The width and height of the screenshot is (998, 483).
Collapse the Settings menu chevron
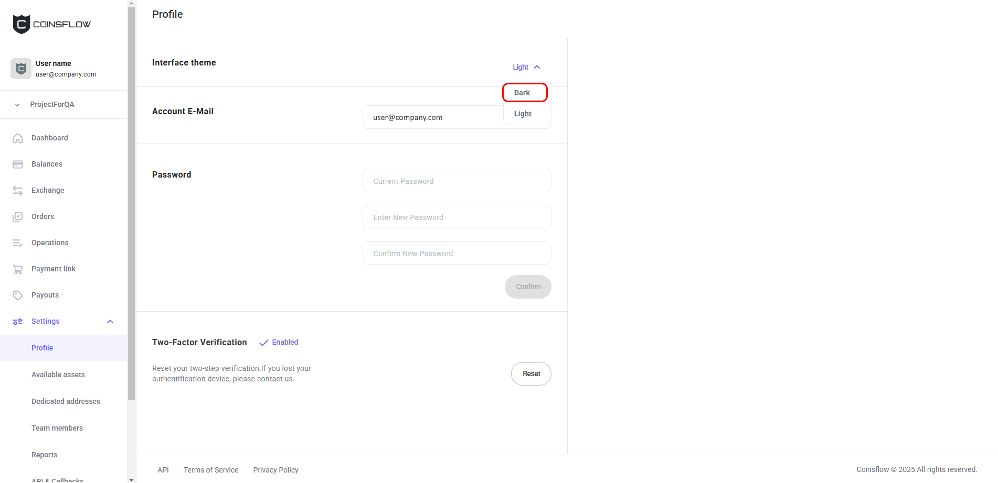(x=110, y=322)
